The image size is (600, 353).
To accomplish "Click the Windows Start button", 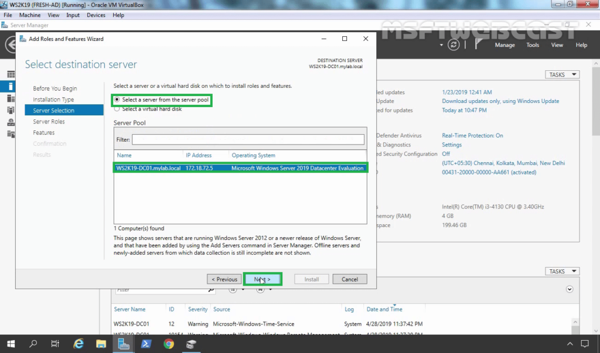I will [11, 344].
